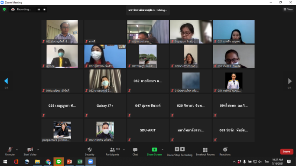Select panpachara pinchin video tile
The width and height of the screenshot is (296, 166).
pos(62,130)
